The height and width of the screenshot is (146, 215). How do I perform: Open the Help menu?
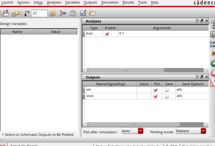[155, 3]
